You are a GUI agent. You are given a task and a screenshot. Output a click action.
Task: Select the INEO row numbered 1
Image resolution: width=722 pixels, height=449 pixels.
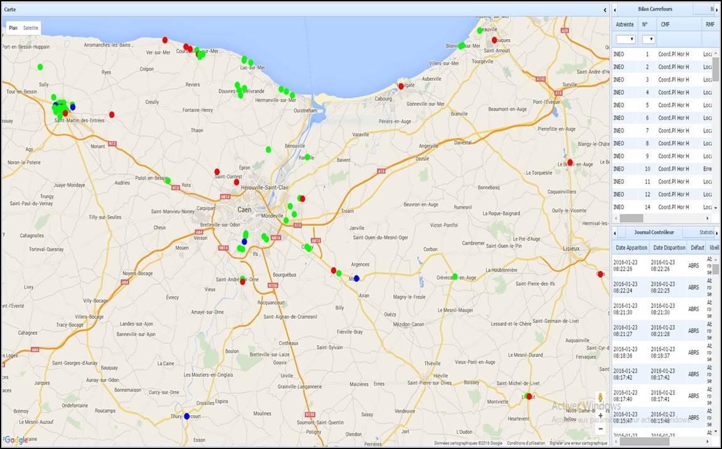(662, 55)
